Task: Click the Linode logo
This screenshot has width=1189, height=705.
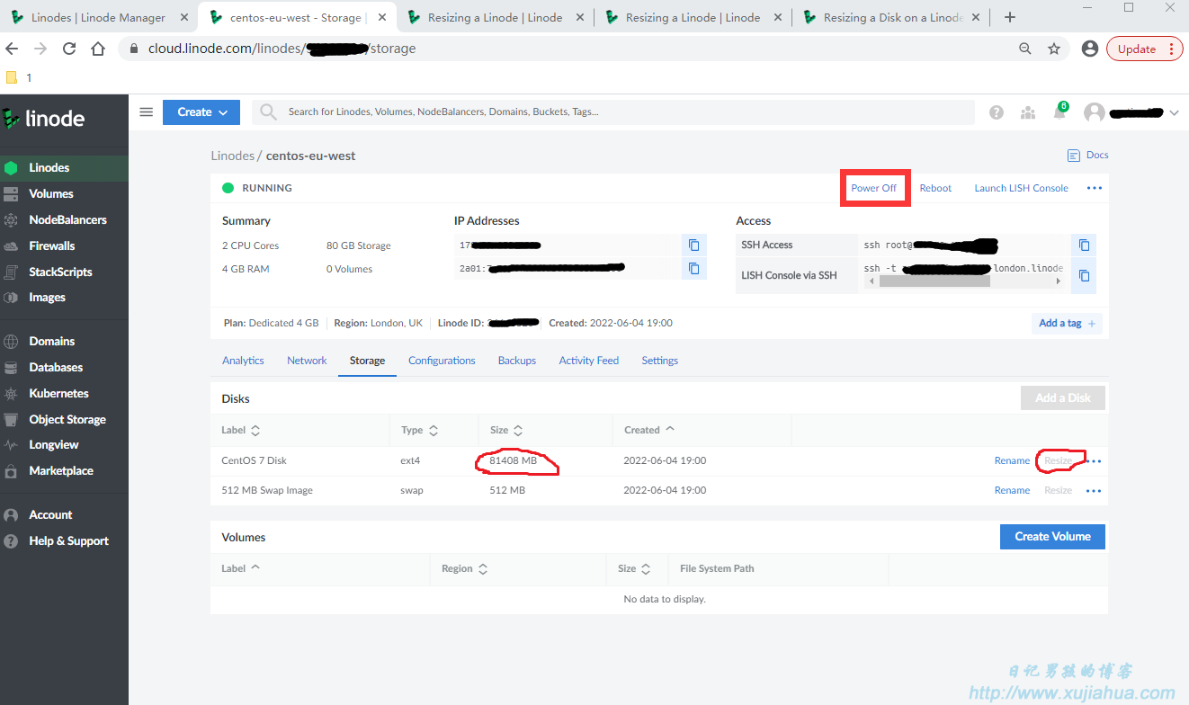Action: click(x=43, y=118)
